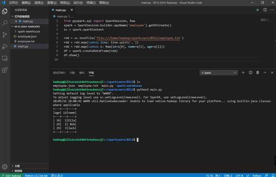
Task: Click the errors and warnings status indicator
Action: point(57,175)
